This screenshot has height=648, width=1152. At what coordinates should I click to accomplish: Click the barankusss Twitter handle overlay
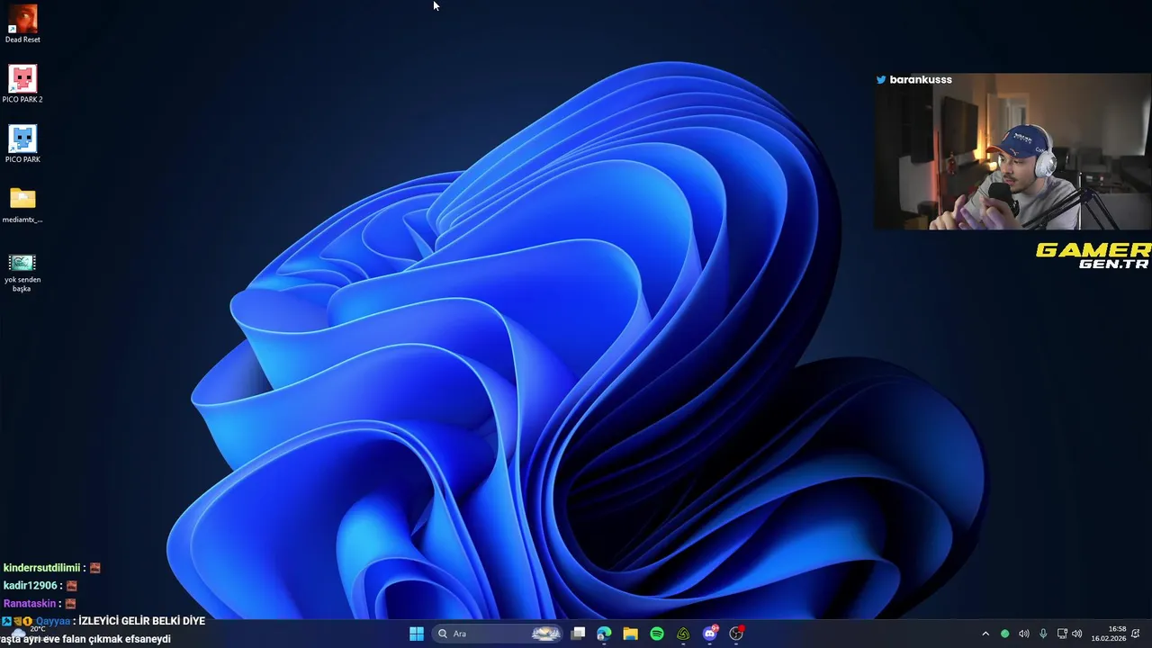pos(913,79)
